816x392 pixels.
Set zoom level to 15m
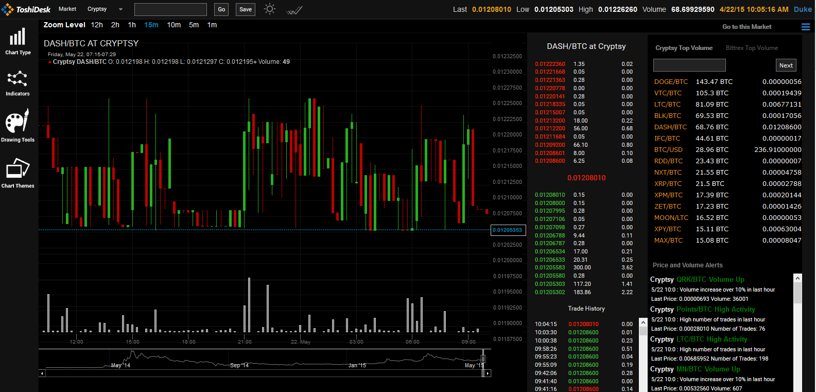click(x=151, y=25)
